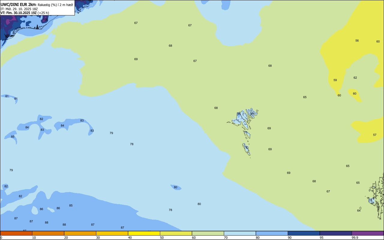Click the legend tick label '20'
The height and width of the screenshot is (240, 384).
click(x=66, y=238)
